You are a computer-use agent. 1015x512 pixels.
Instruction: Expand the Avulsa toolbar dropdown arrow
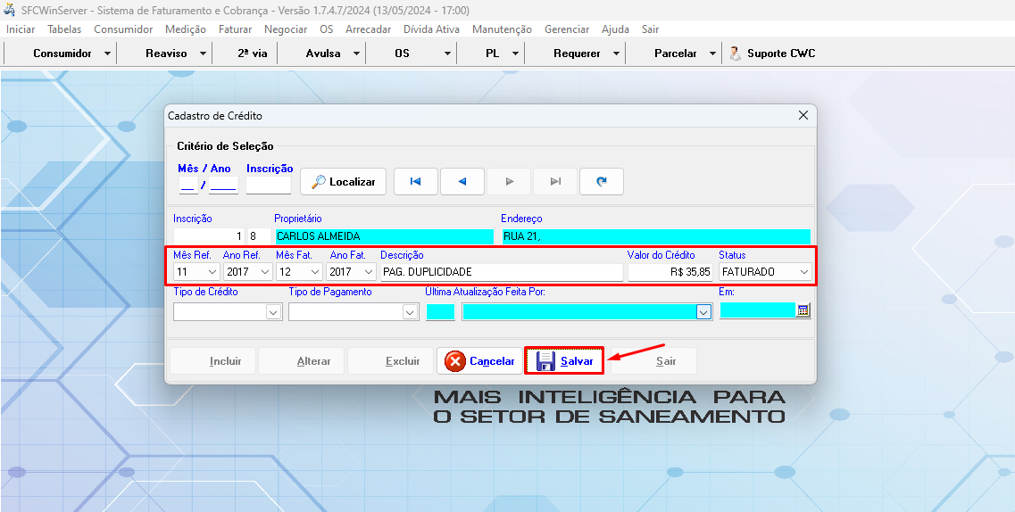tap(356, 54)
